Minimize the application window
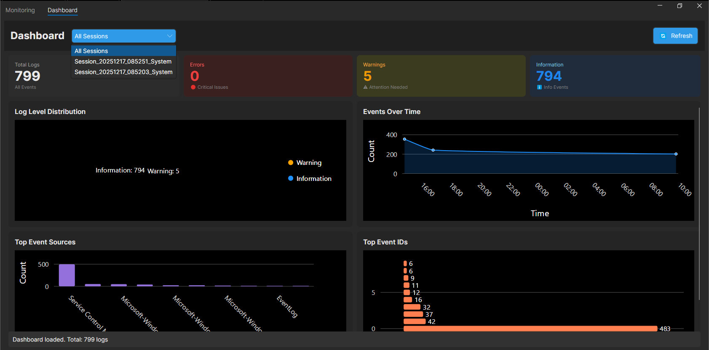This screenshot has height=350, width=709. pos(660,6)
